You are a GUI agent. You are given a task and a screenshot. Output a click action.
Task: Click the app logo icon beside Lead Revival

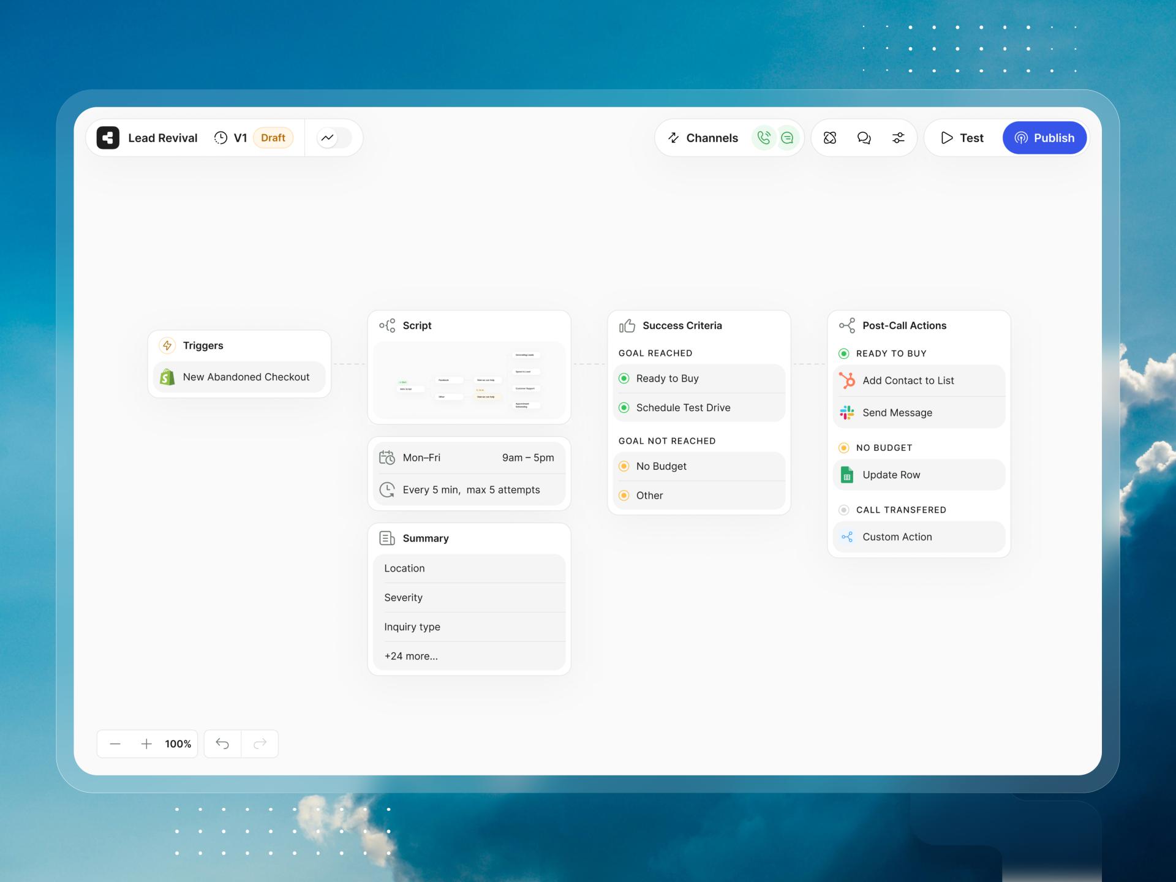(108, 138)
